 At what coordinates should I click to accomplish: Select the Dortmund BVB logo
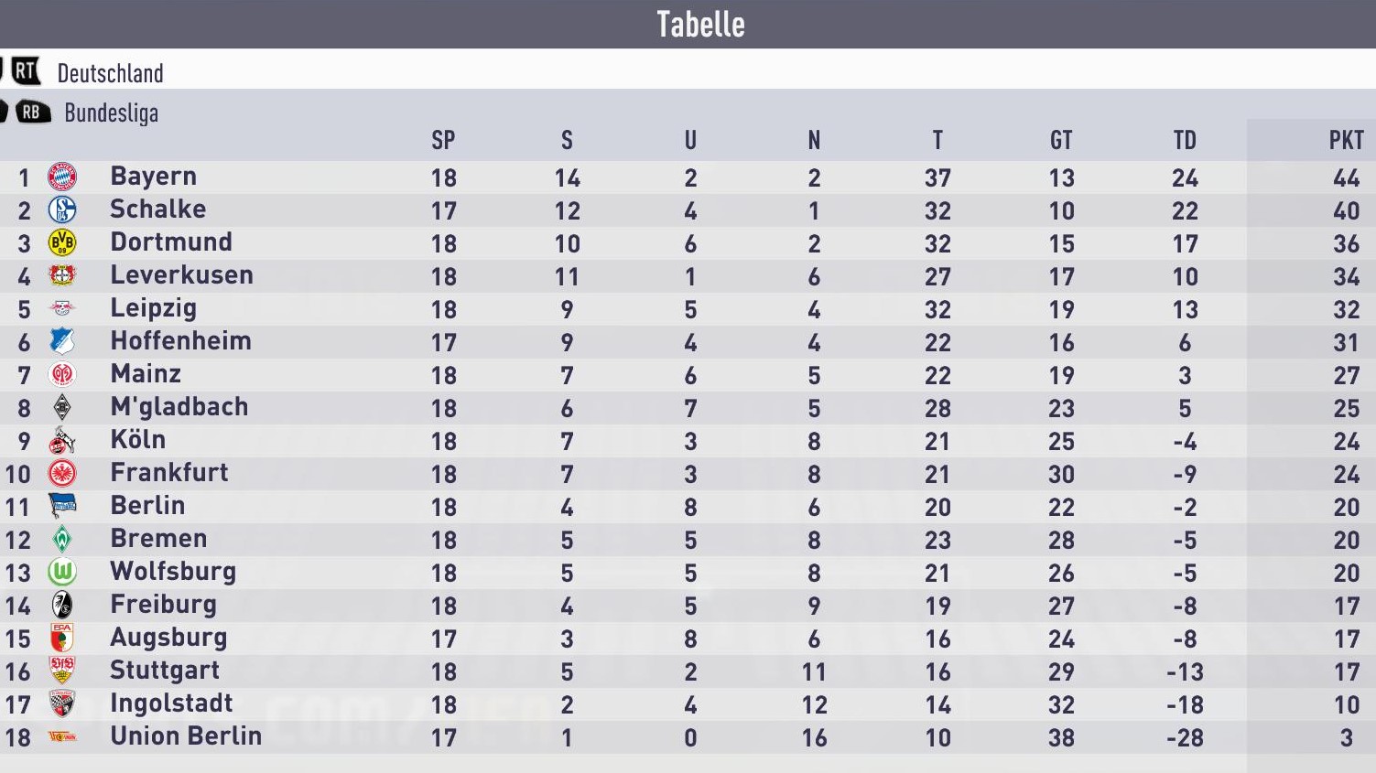tap(62, 242)
